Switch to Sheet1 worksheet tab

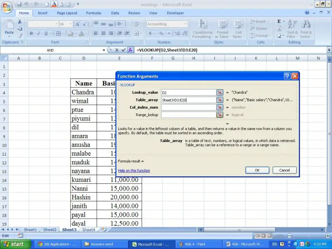coord(30,230)
